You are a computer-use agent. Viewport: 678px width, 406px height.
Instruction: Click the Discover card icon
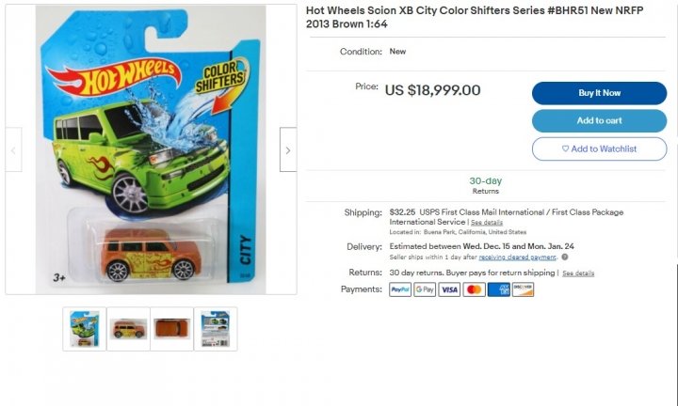pos(524,289)
